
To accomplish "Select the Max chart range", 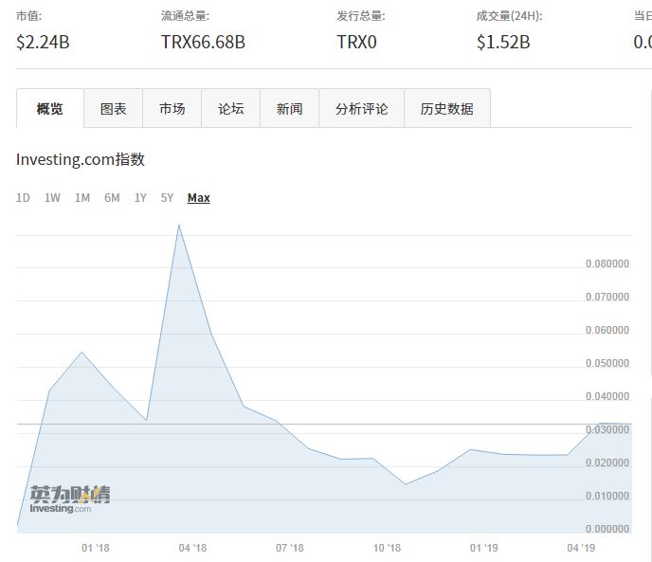I will click(199, 197).
